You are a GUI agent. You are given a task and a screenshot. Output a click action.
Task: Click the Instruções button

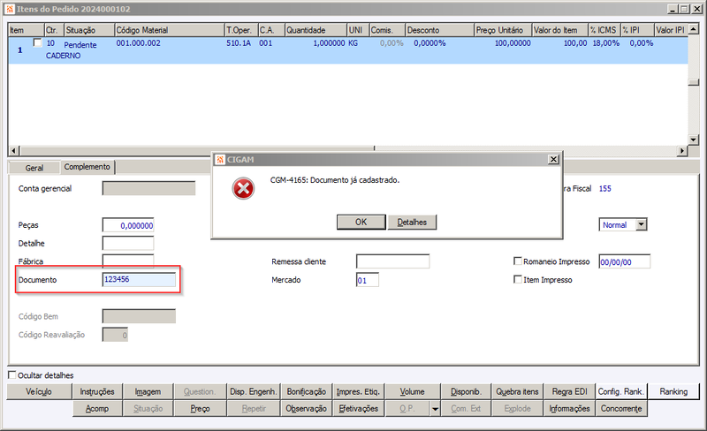pos(97,392)
